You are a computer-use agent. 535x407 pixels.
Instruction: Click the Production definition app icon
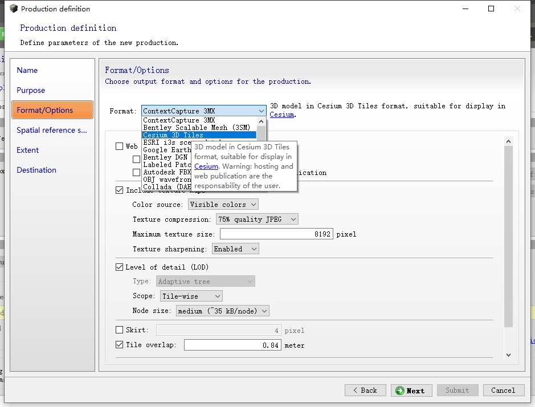(x=13, y=9)
